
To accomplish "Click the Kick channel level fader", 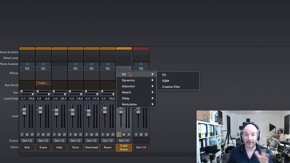I will click(x=24, y=111).
